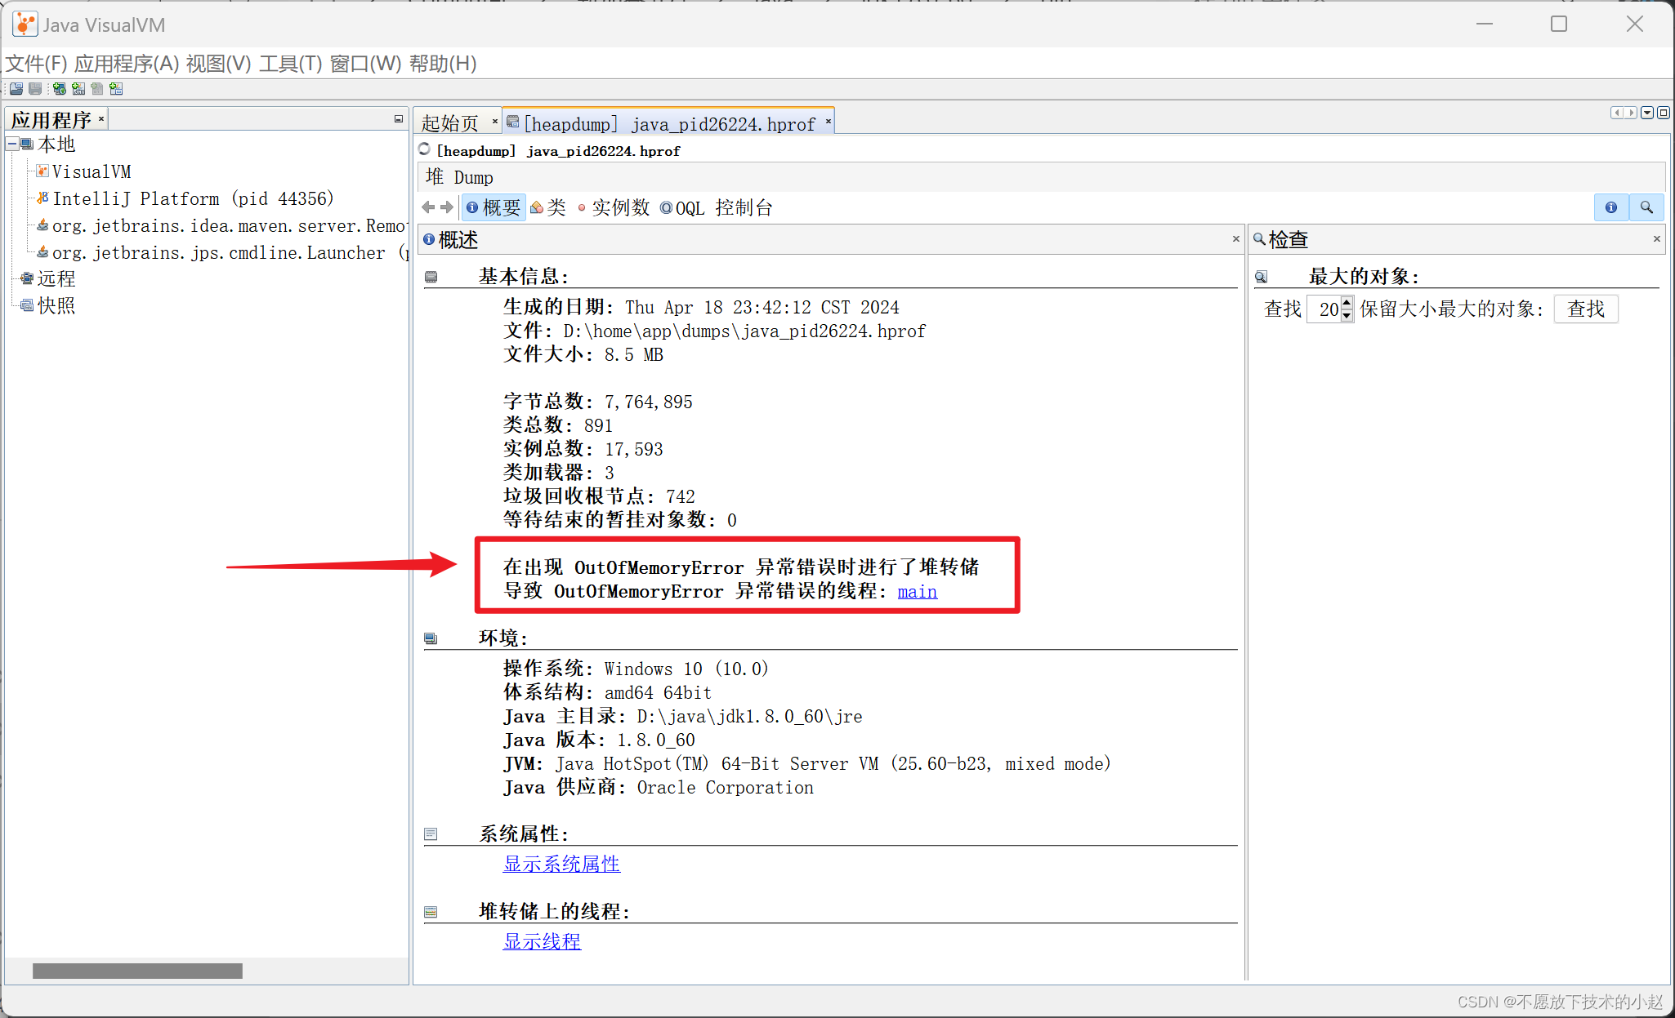This screenshot has height=1018, width=1675.
Task: Click the Java VisualVM title bar logo
Action: [25, 24]
